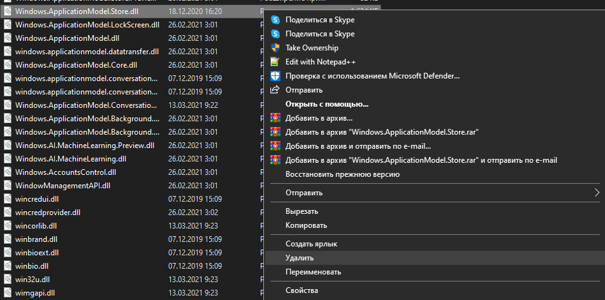Select file name Windows.AccountsControl.dll
Viewport: 605px width, 300px height.
(x=66, y=172)
